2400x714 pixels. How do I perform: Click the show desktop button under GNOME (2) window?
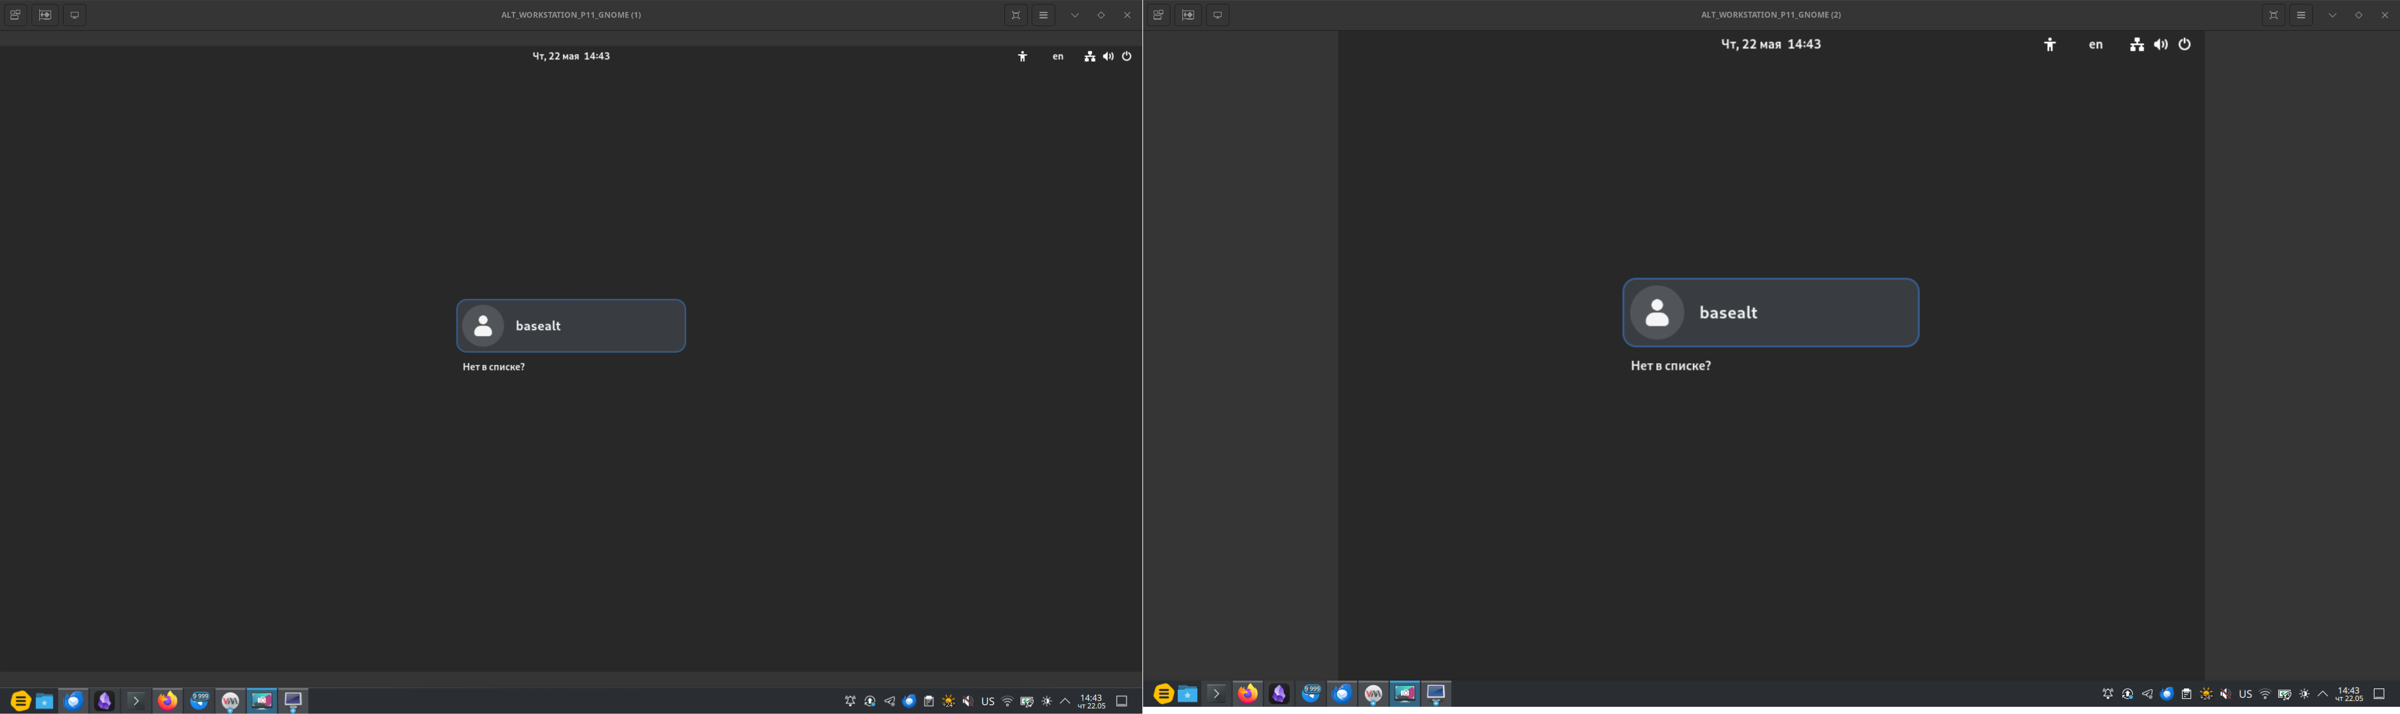point(2379,693)
